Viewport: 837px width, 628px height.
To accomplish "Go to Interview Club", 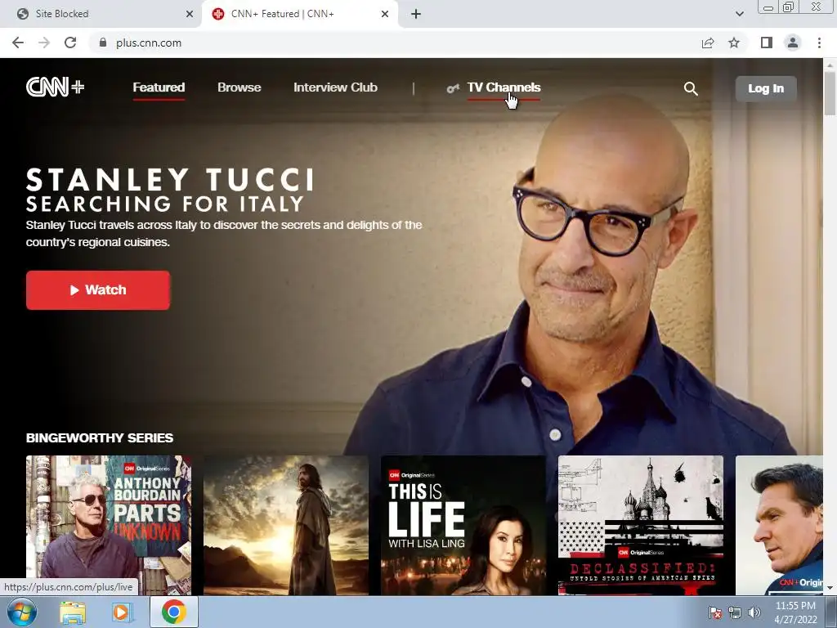I will coord(335,87).
